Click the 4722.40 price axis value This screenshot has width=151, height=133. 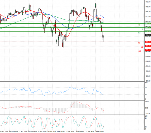click(x=148, y=7)
